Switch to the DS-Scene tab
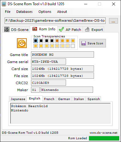121x142 pixels. click(x=16, y=30)
